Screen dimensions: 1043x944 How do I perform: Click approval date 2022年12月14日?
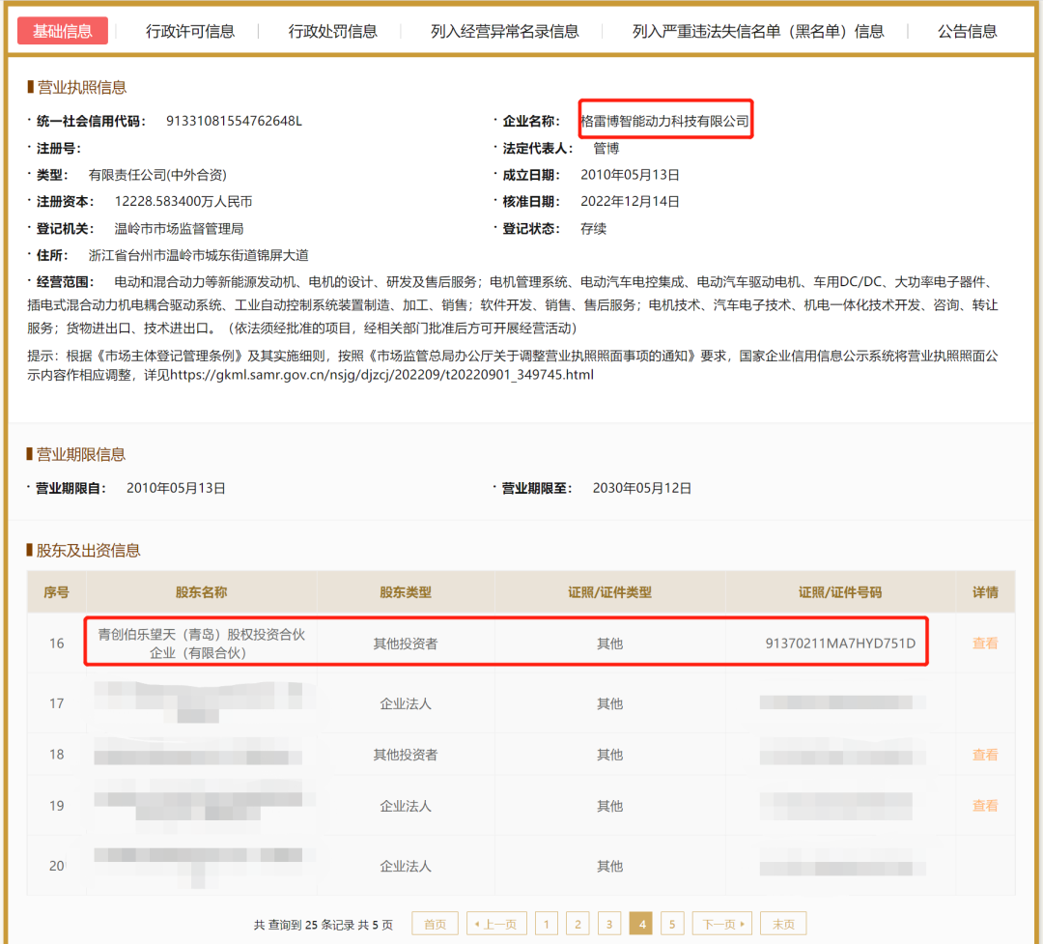(630, 201)
